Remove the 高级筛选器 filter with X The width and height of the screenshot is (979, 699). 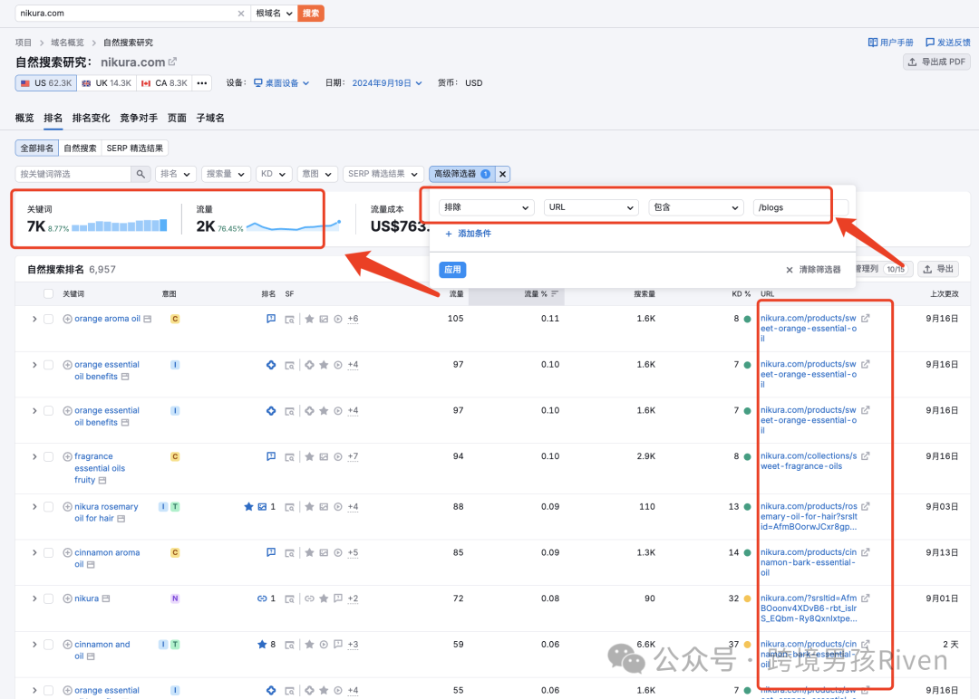502,174
